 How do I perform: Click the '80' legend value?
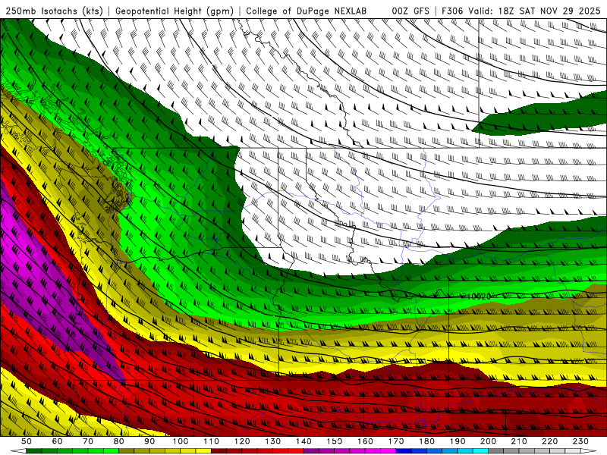pos(119,441)
